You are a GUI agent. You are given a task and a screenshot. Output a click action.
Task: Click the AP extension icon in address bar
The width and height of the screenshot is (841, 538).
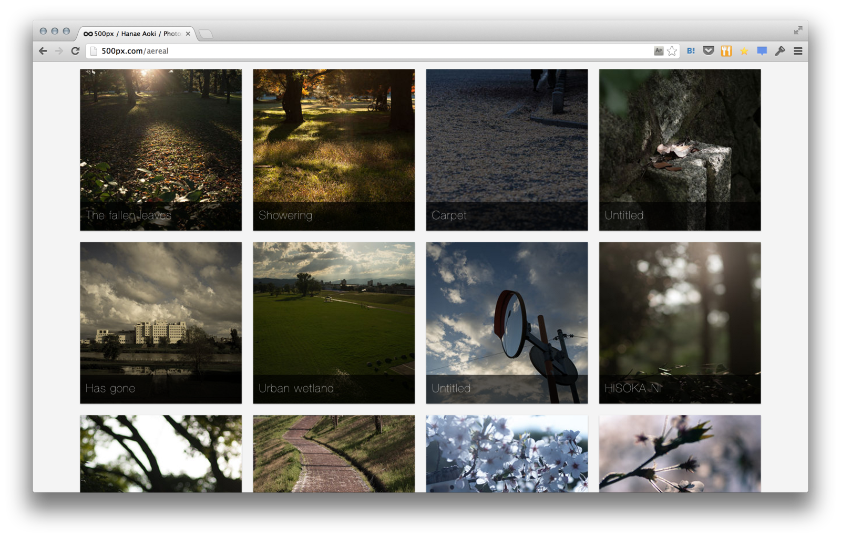pos(658,51)
